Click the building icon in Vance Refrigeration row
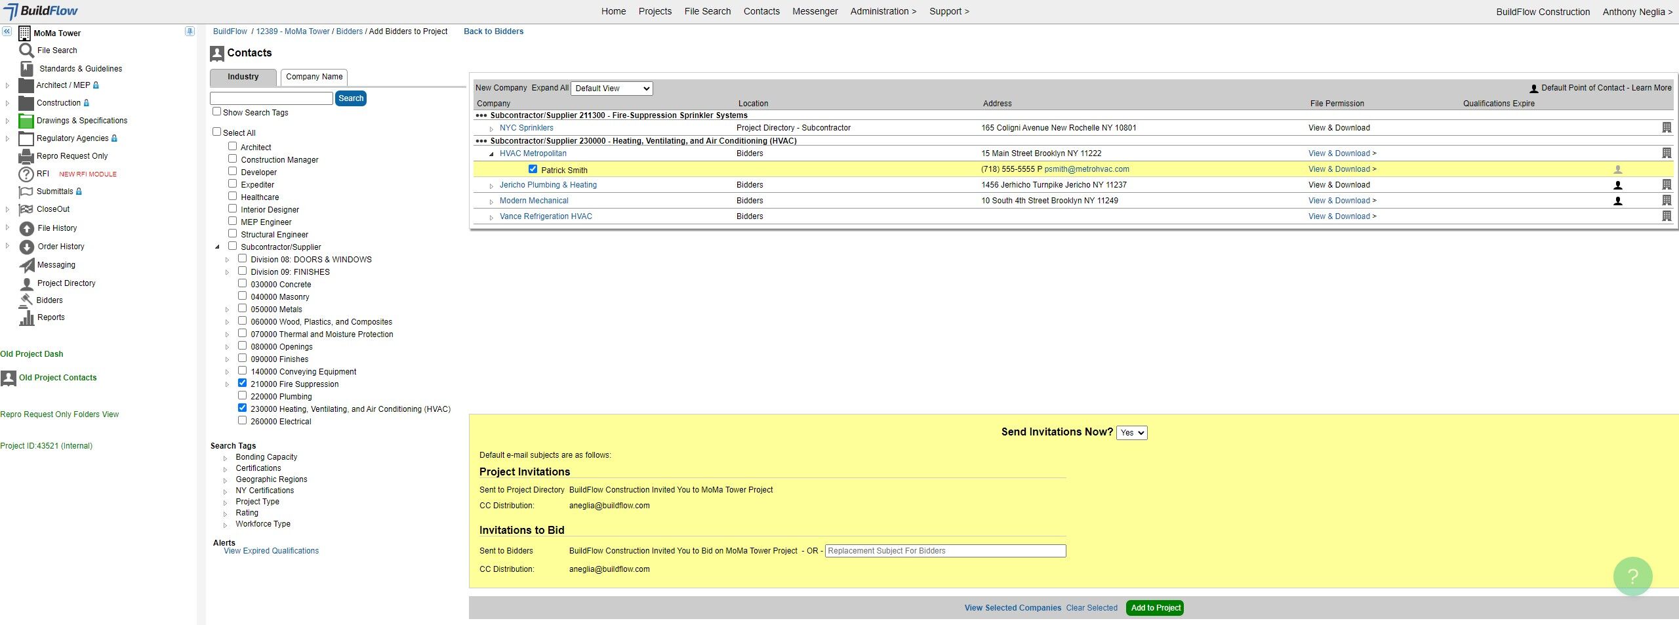1679x625 pixels. (1667, 216)
